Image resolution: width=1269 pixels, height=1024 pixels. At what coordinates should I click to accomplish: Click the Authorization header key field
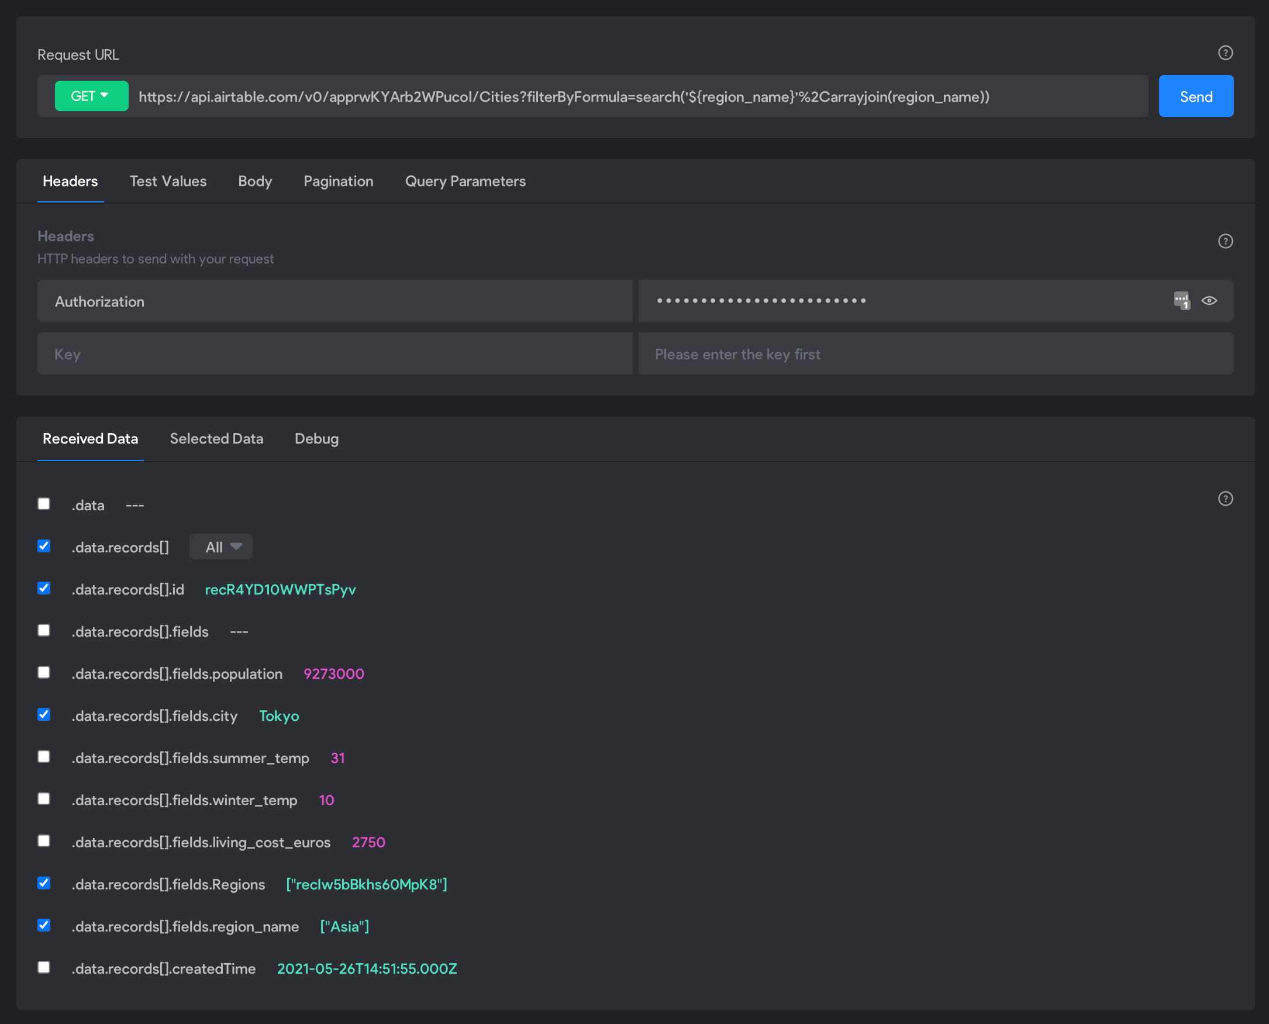335,301
